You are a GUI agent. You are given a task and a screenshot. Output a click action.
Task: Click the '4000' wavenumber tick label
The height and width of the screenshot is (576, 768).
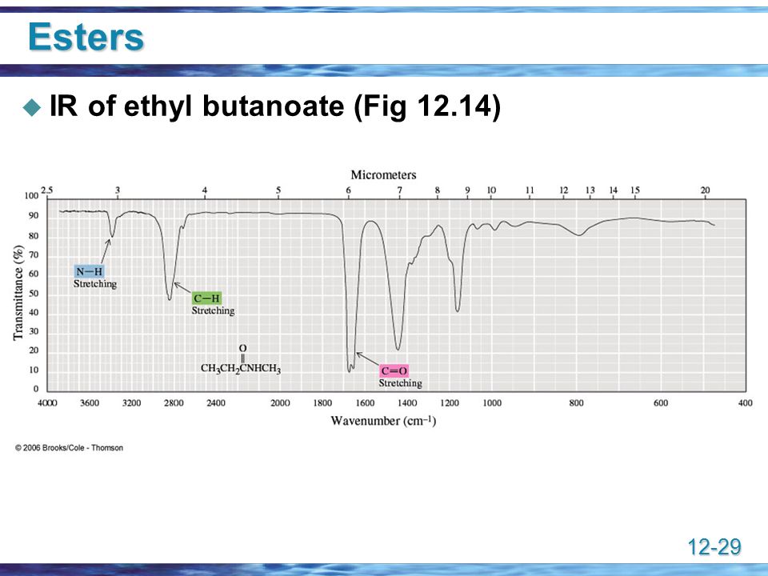[x=47, y=403]
